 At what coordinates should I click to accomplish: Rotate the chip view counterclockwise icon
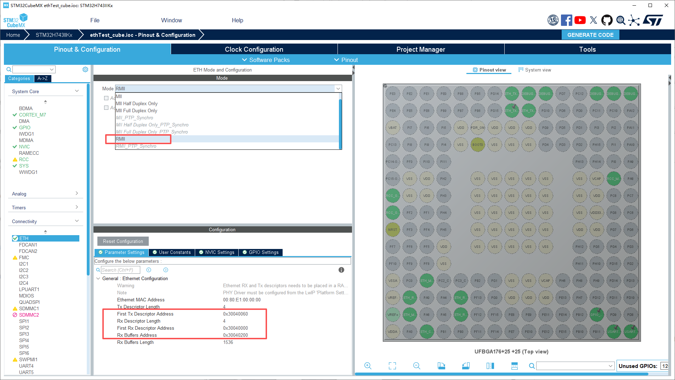[466, 366]
